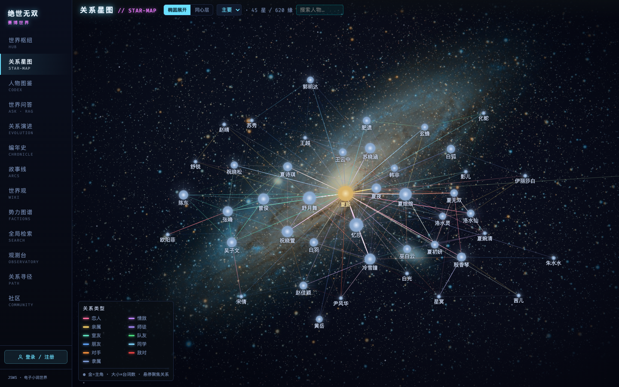Select the 曾俊 star node

(x=264, y=199)
